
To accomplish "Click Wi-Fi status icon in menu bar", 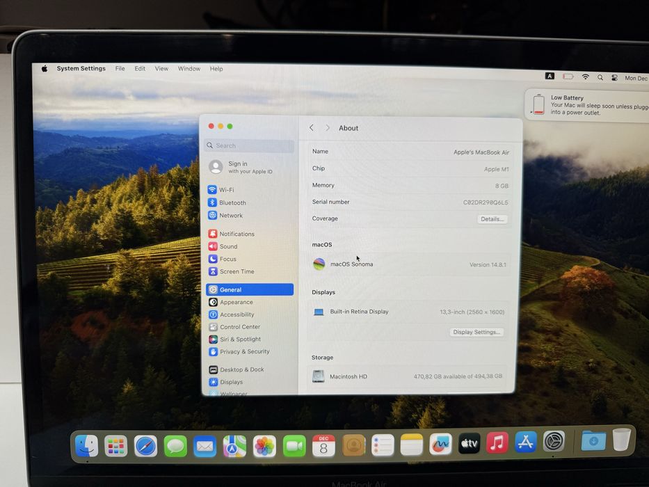I will (x=585, y=77).
